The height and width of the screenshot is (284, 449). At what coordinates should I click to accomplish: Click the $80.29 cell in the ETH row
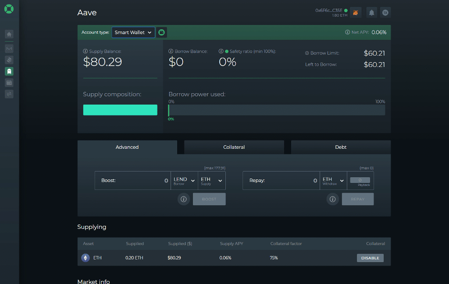pos(174,258)
